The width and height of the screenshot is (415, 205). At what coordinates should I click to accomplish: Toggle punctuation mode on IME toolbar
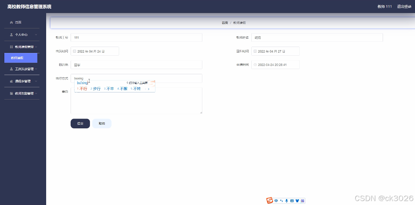pos(281,201)
